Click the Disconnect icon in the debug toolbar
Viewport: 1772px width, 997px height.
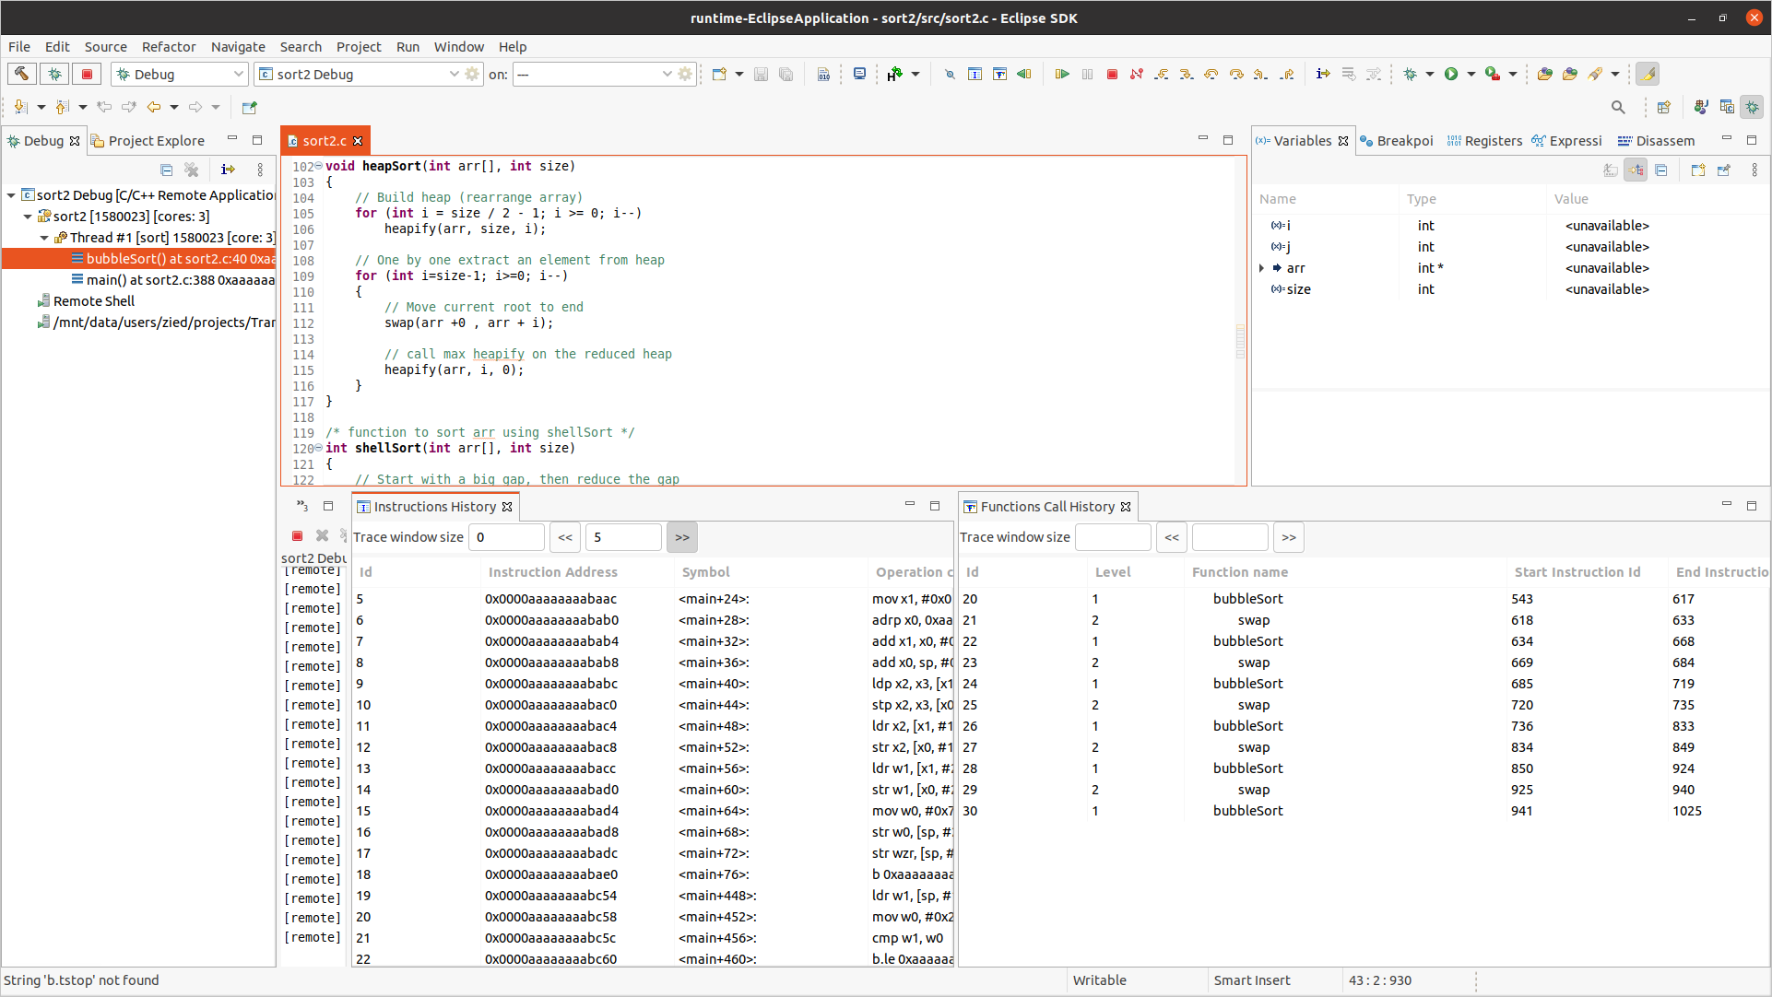[x=1137, y=74]
